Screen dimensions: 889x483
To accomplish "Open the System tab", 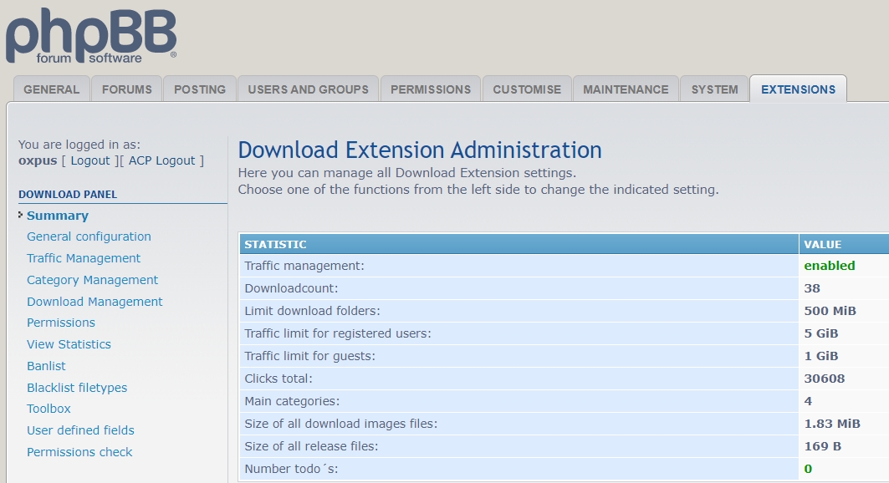I will click(x=714, y=89).
